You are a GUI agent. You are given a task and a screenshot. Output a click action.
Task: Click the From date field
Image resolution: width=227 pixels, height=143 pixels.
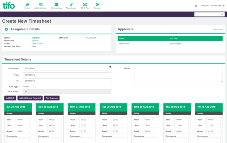(x=67, y=75)
